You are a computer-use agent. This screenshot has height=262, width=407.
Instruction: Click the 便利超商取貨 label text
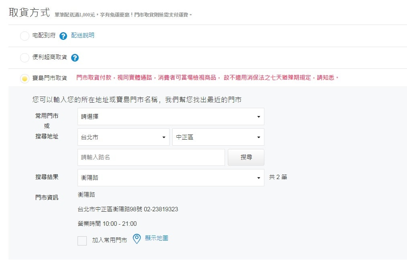49,57
